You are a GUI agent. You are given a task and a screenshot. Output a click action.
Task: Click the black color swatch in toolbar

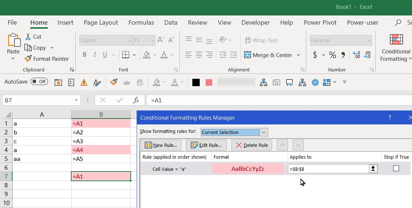pyautogui.click(x=196, y=82)
